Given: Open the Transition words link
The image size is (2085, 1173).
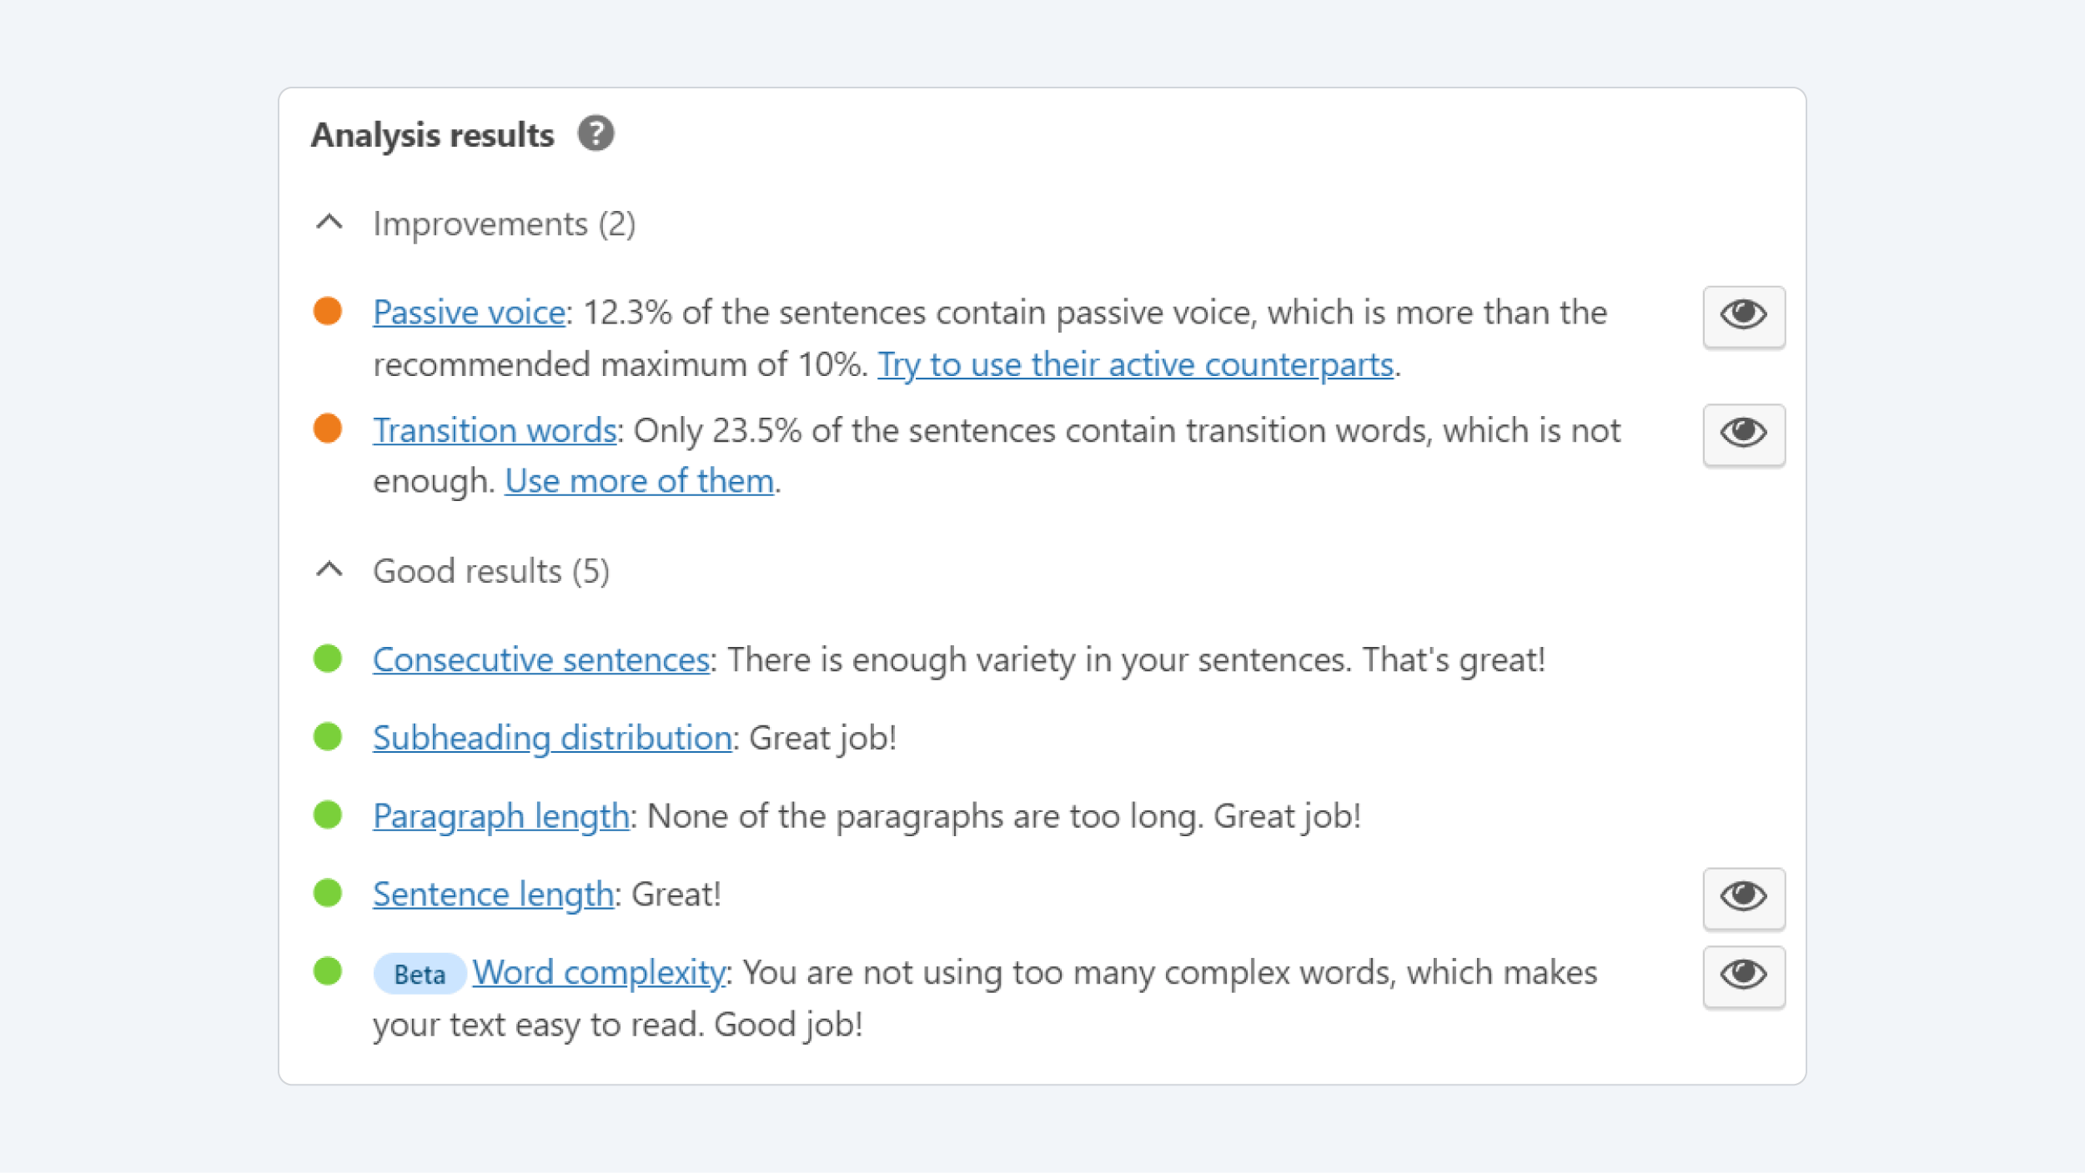Looking at the screenshot, I should click(495, 429).
